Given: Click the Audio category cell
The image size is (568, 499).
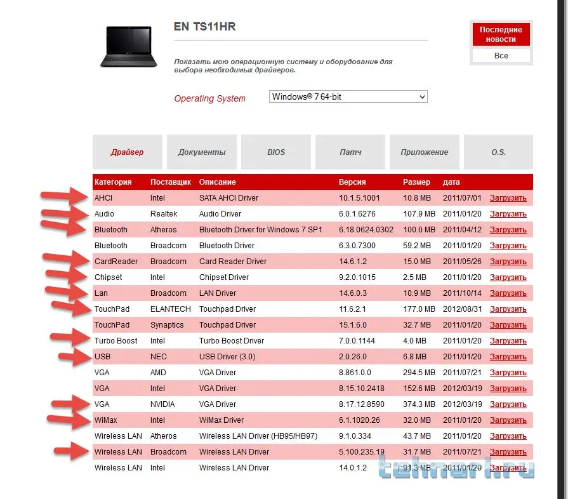Looking at the screenshot, I should click(x=104, y=214).
